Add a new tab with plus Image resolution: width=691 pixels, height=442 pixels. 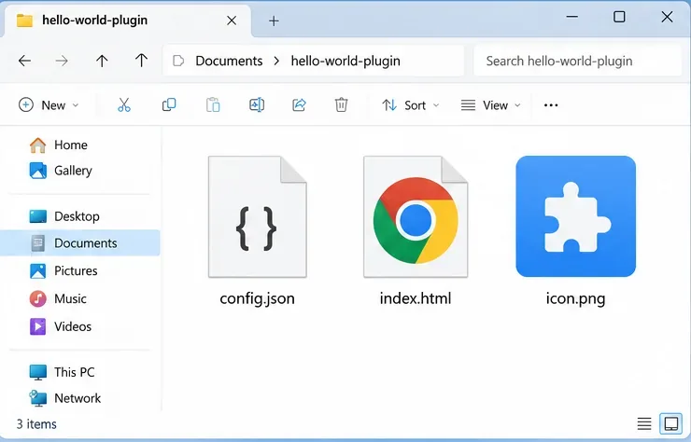274,21
